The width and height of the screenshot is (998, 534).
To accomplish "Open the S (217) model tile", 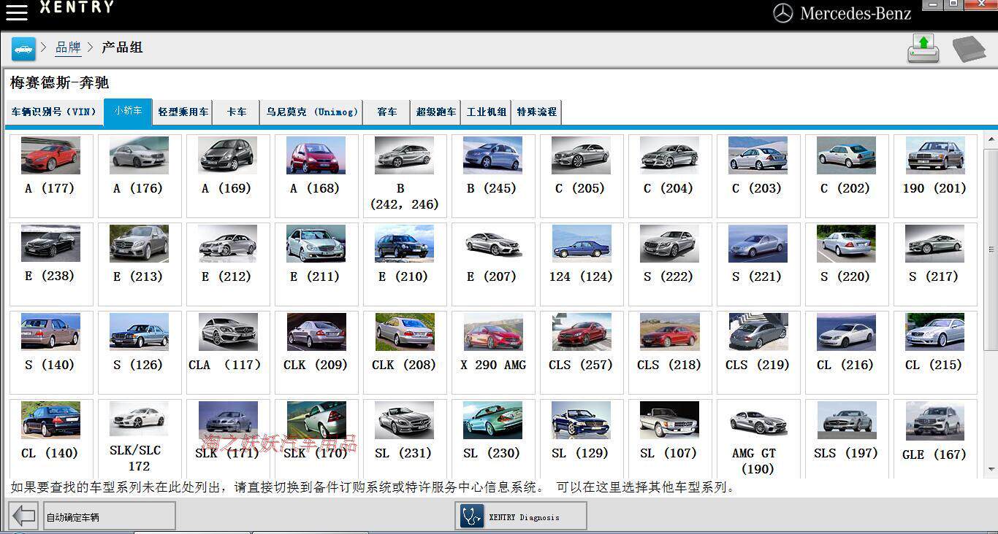I will 935,264.
